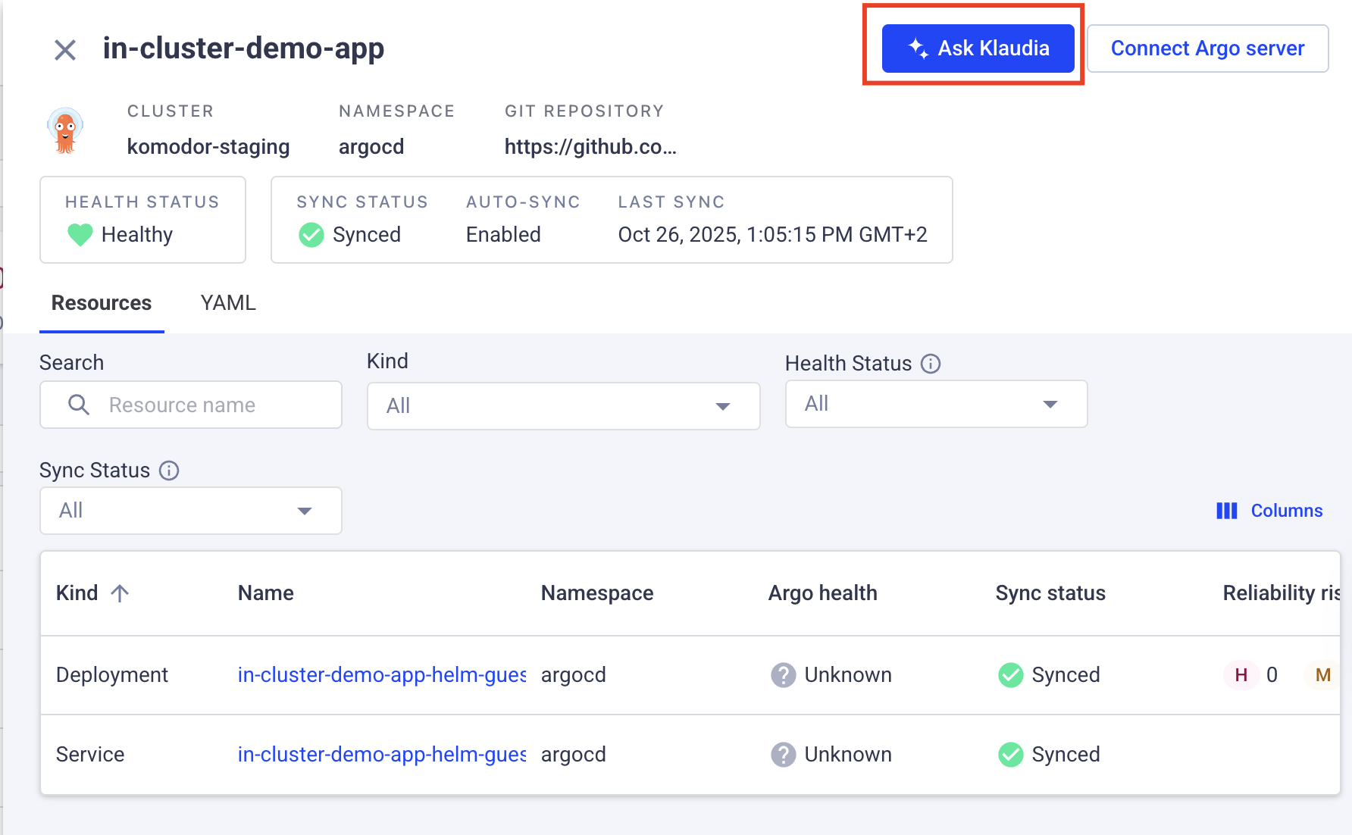1352x835 pixels.
Task: Open the Deployment in-cluster-demo-app-helm link
Action: [381, 675]
